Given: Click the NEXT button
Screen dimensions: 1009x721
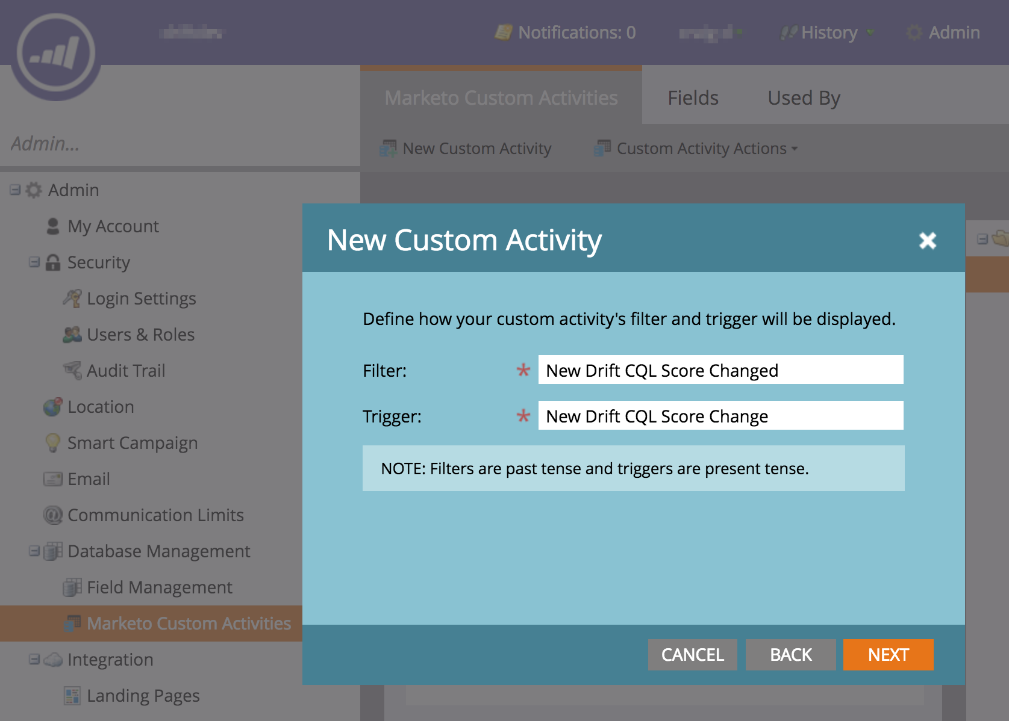Looking at the screenshot, I should click(889, 655).
